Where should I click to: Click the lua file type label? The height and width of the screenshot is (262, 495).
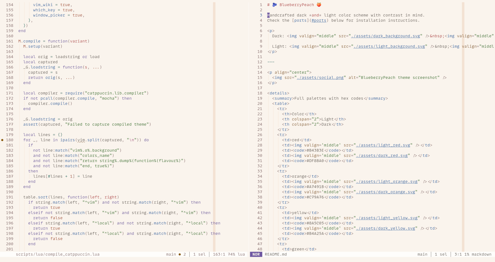tap(241, 254)
